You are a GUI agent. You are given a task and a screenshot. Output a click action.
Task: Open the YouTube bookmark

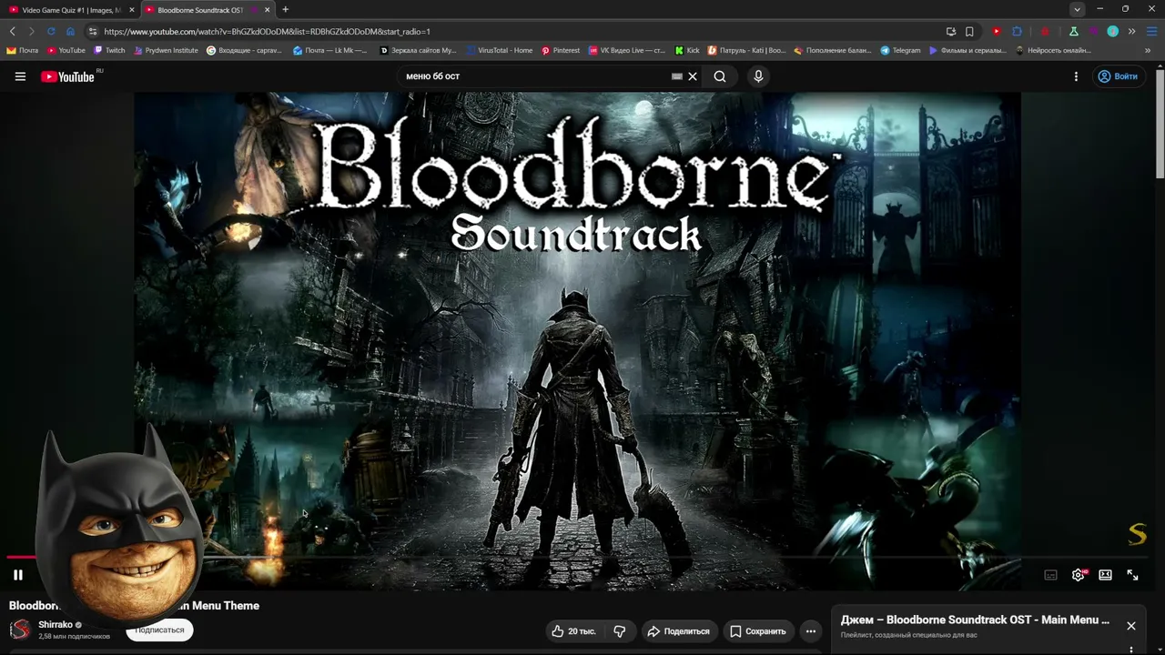(x=66, y=51)
